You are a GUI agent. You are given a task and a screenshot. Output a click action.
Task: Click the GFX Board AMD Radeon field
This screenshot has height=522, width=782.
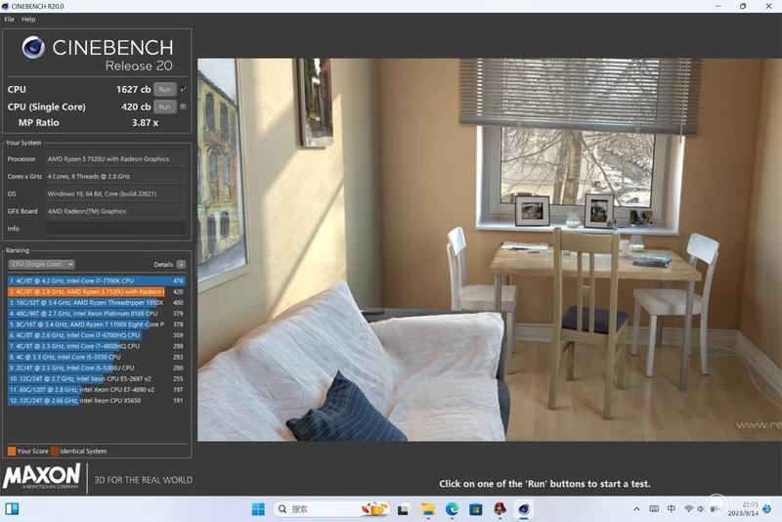[115, 211]
